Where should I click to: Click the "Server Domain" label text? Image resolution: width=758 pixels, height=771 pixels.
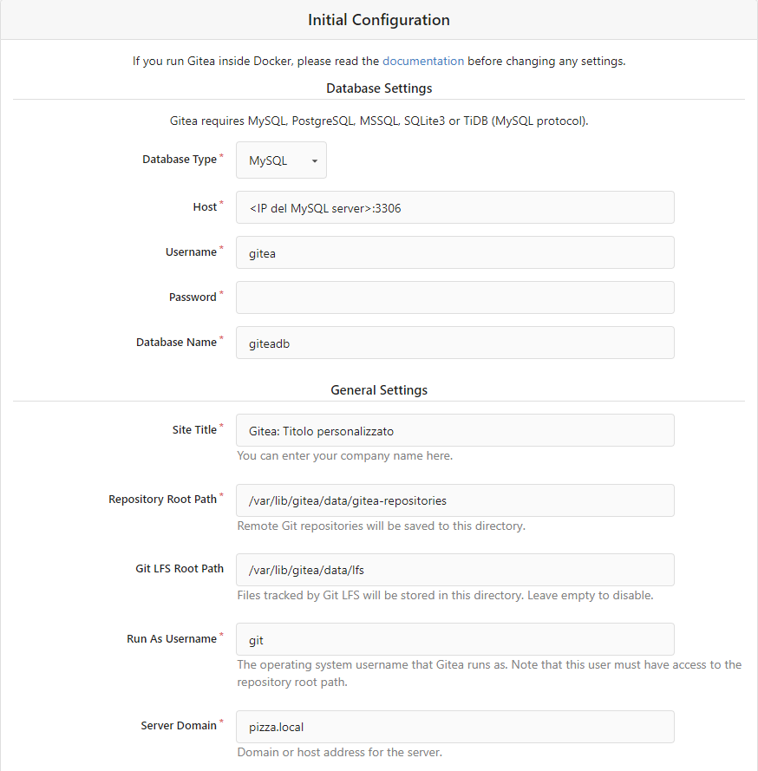tap(179, 725)
